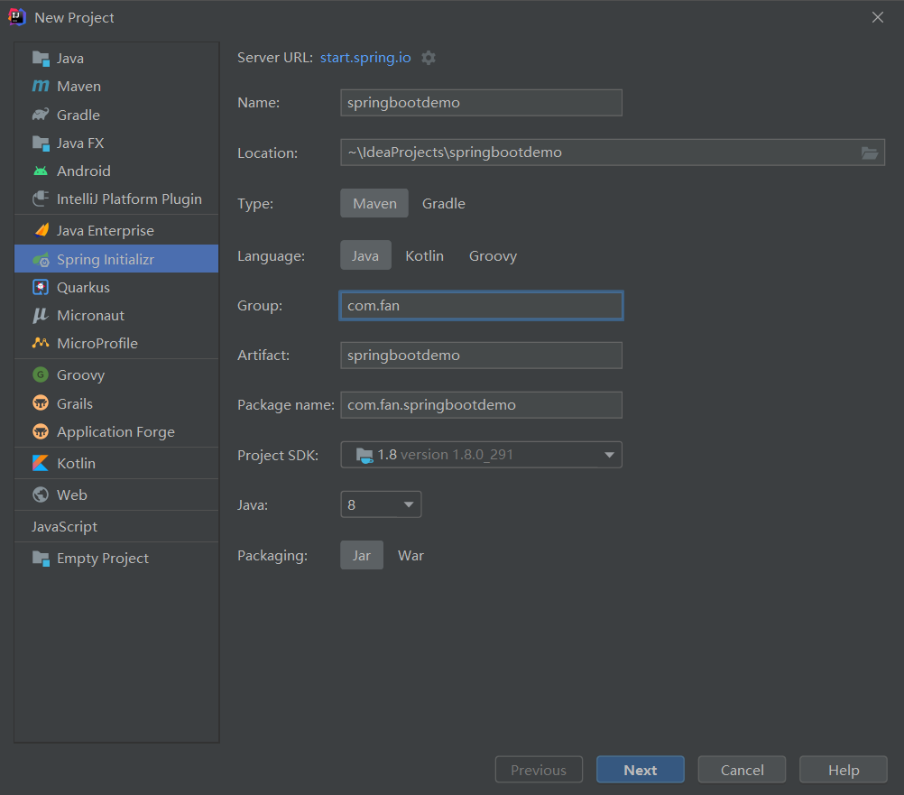
Task: Select Java Enterprise project category
Action: (105, 231)
